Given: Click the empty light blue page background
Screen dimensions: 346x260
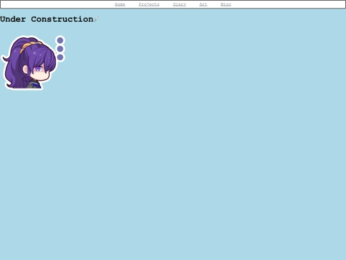Looking at the screenshot, I should pyautogui.click(x=199, y=144).
